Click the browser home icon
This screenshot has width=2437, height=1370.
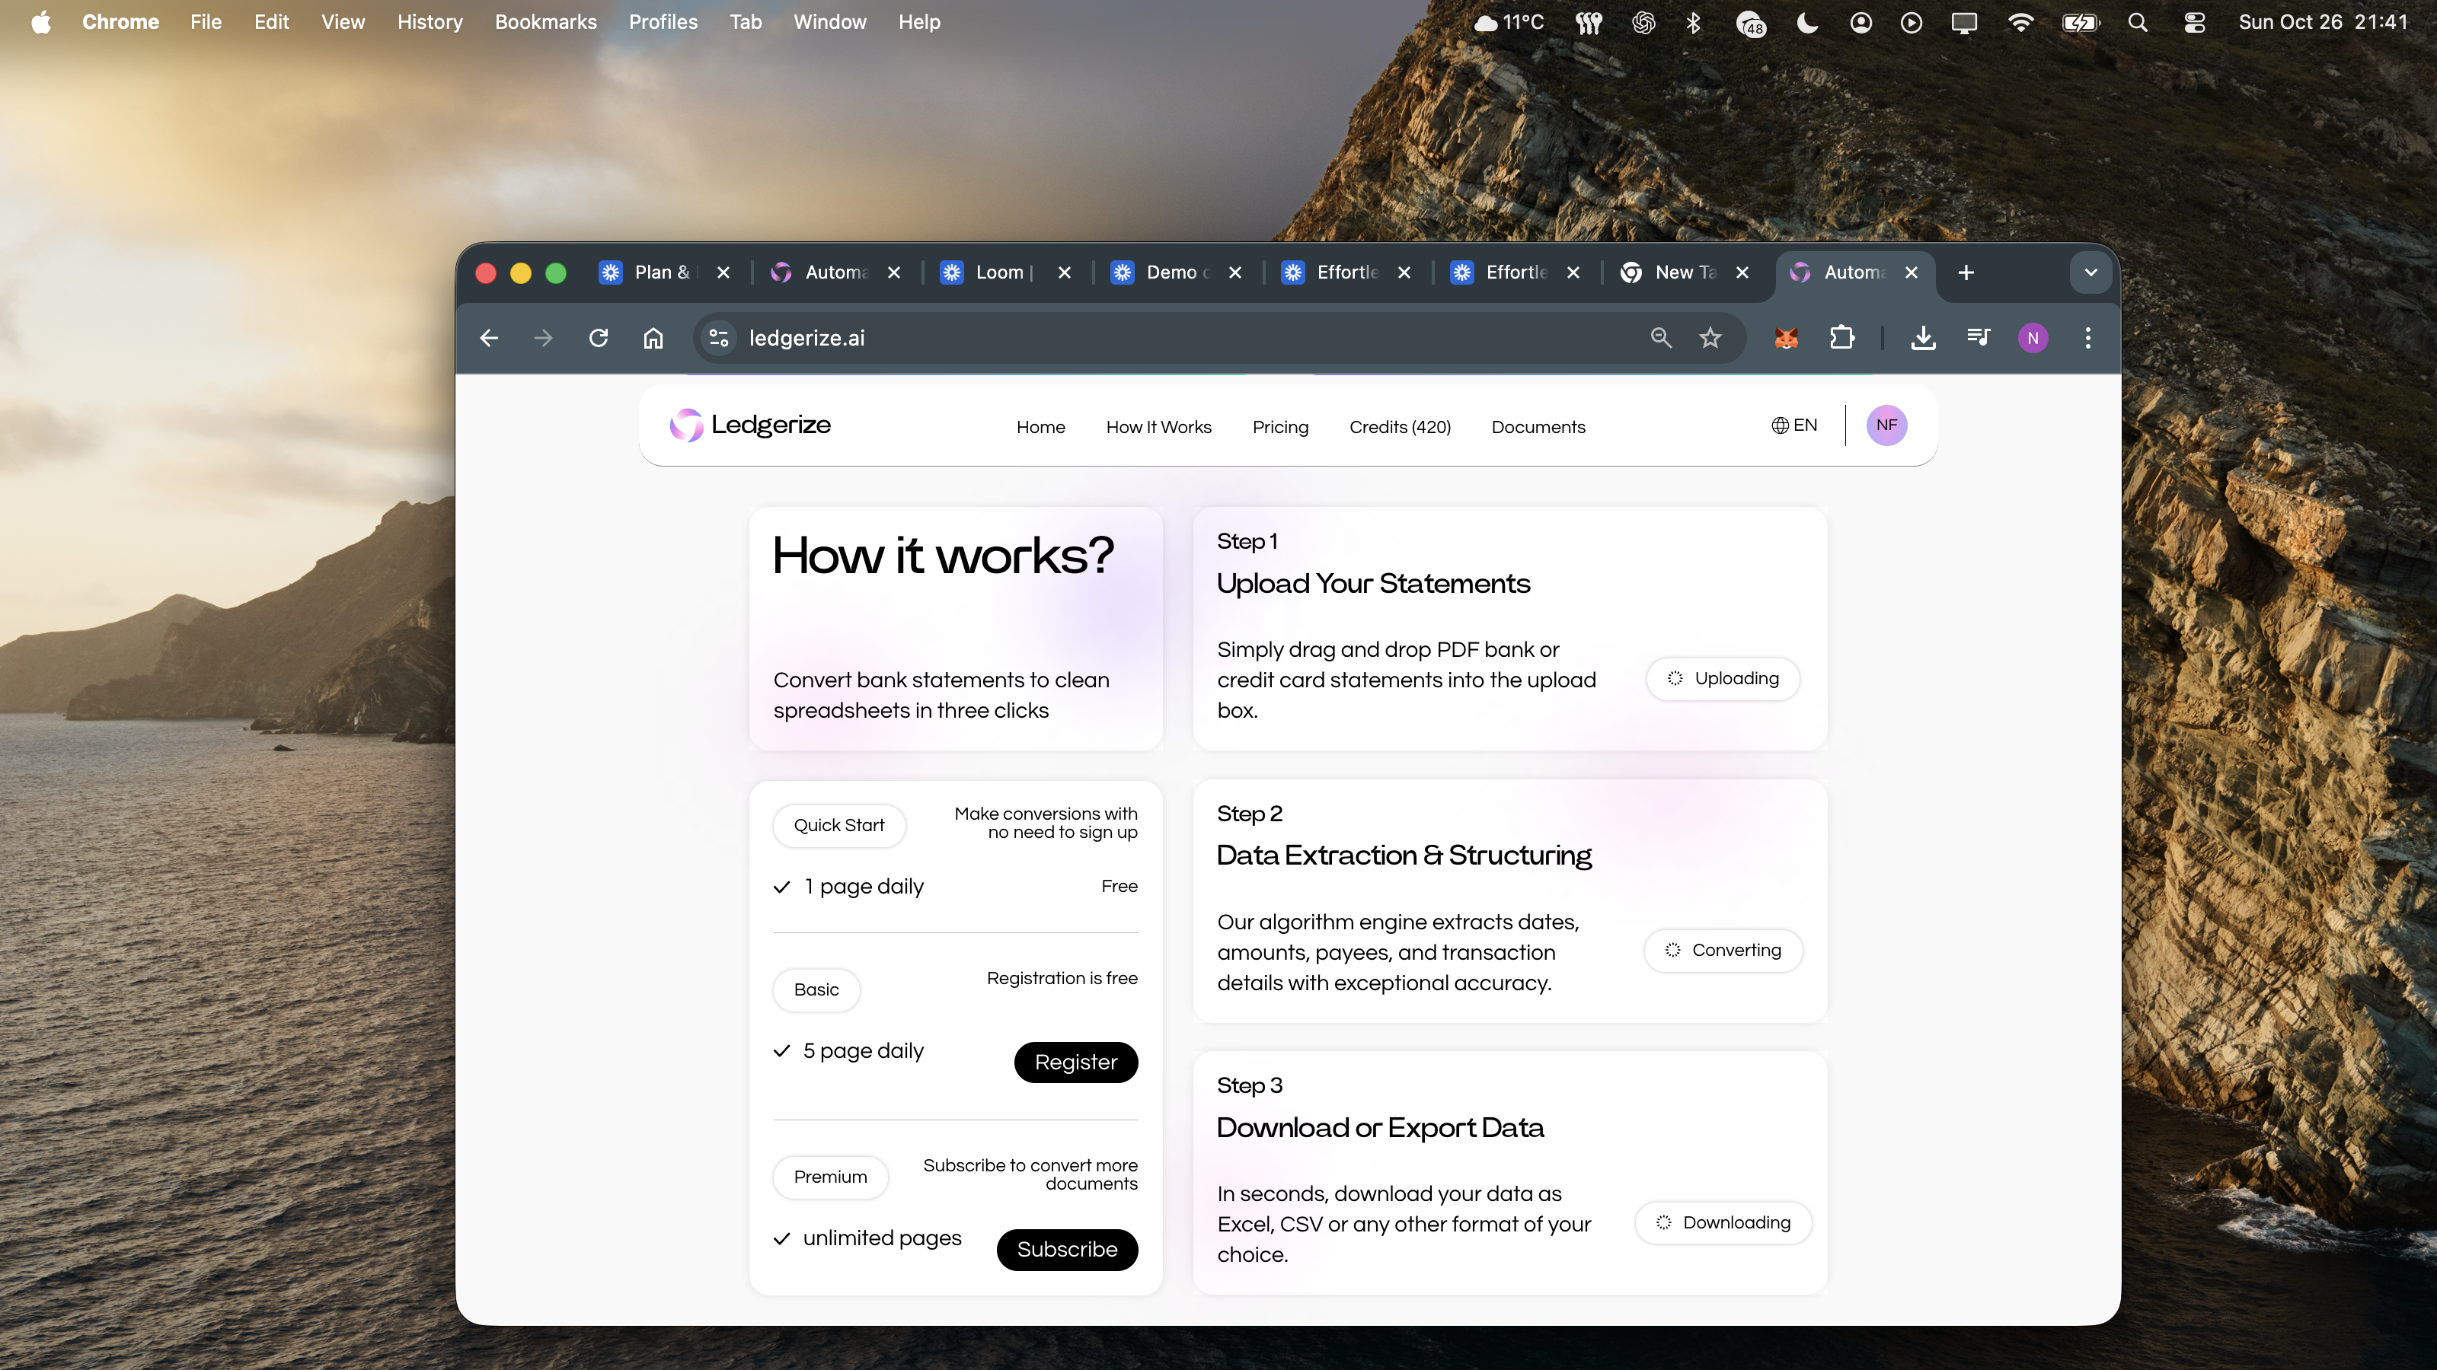click(x=653, y=337)
